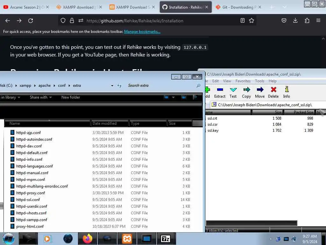Click the 7-Zip horizontal scrollbar
The width and height of the screenshot is (326, 245).
(x=252, y=223)
